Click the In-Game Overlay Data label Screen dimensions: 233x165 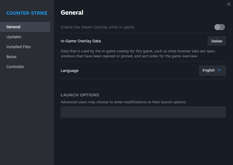click(81, 41)
